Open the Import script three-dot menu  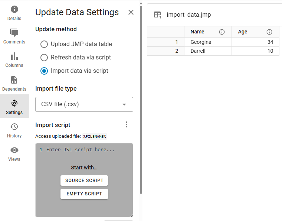(x=127, y=124)
